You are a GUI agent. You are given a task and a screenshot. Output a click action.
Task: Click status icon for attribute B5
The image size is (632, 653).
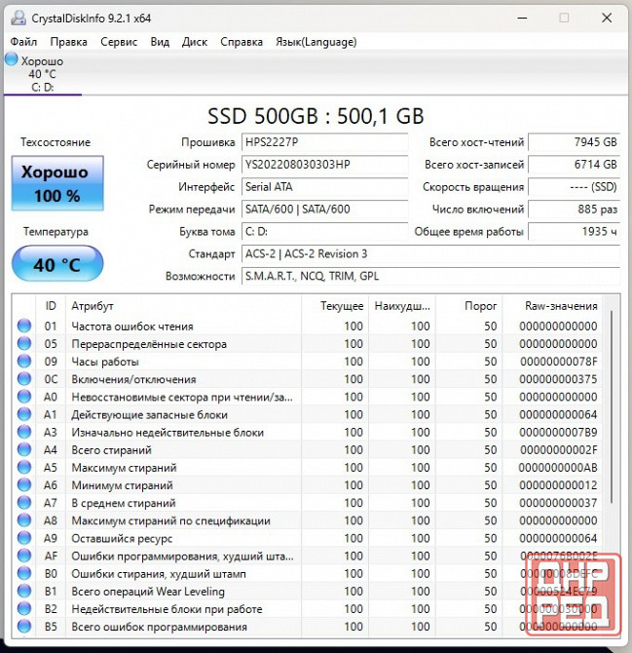pyautogui.click(x=24, y=627)
